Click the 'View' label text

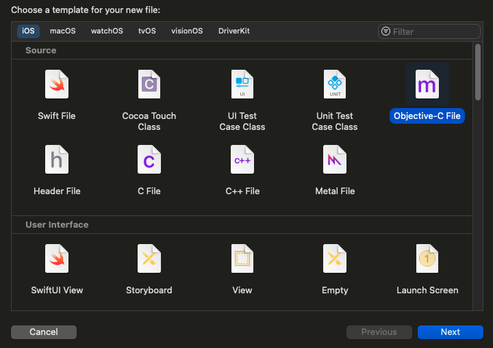(242, 290)
